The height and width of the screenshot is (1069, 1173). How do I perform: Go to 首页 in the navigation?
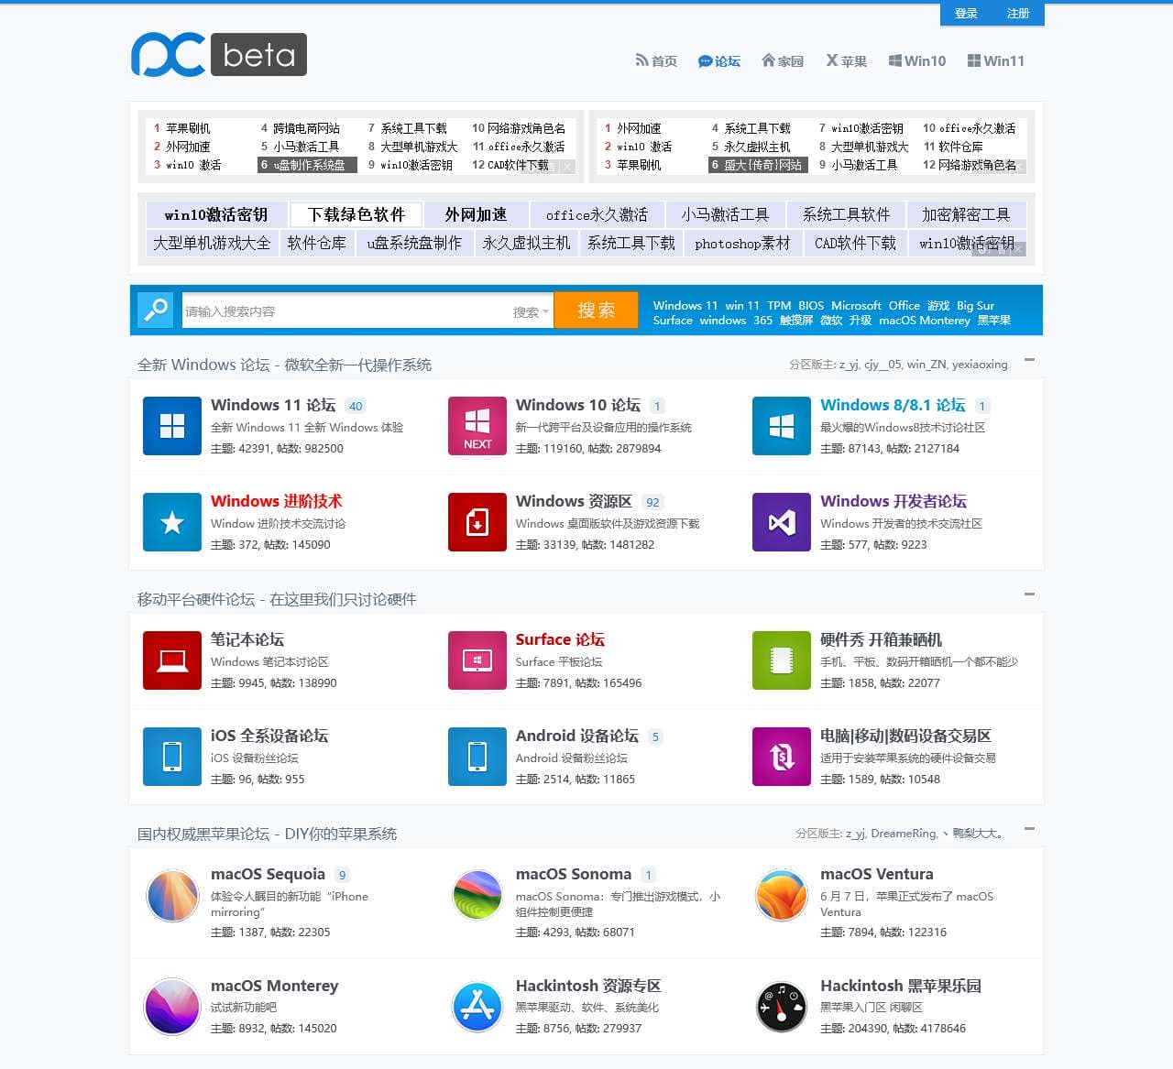point(656,61)
